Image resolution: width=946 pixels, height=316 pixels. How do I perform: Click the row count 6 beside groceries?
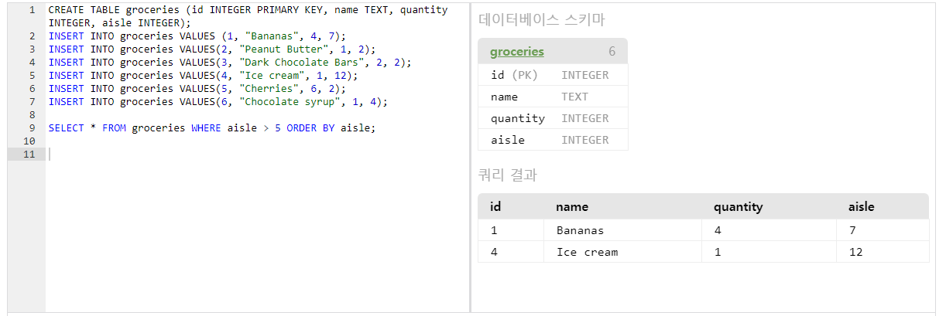612,52
